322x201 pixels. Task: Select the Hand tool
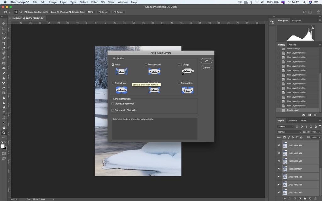click(4, 128)
